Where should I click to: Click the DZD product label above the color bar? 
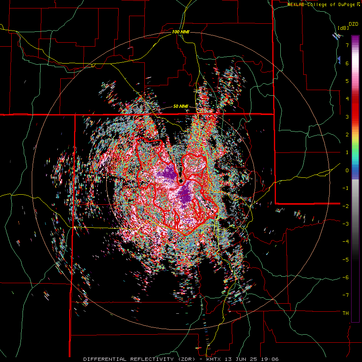[354, 24]
